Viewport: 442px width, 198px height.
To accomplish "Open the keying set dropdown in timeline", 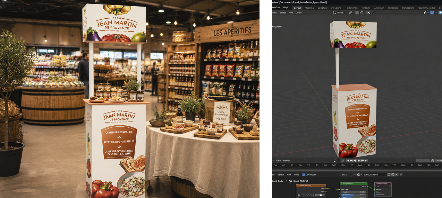I will (337, 161).
